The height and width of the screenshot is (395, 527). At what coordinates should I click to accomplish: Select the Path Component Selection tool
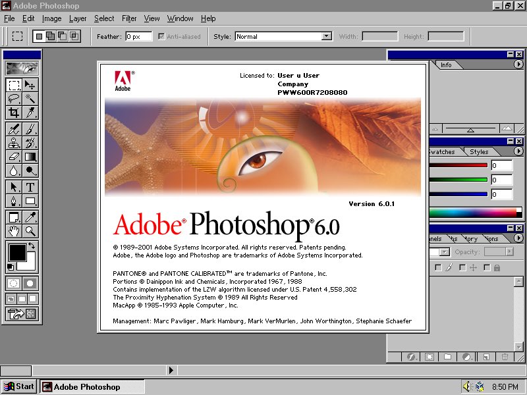click(14, 187)
